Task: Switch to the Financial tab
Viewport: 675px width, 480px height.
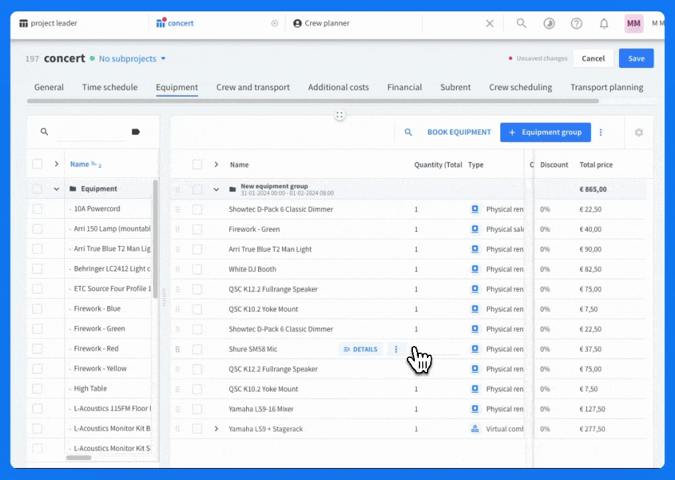Action: pos(404,87)
